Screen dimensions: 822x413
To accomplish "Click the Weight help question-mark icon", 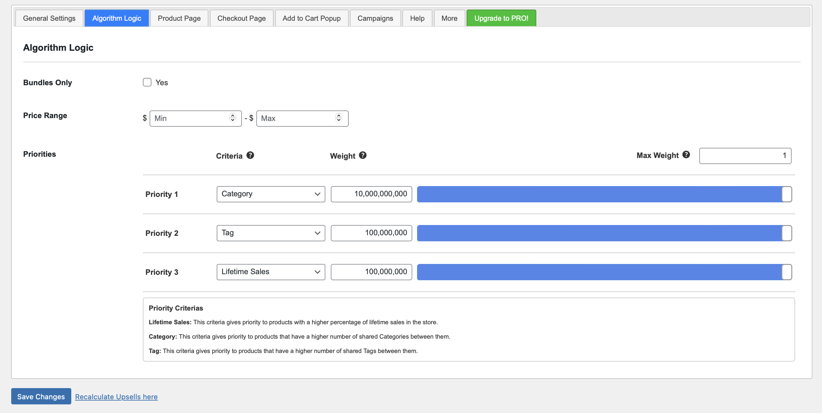I will [363, 155].
